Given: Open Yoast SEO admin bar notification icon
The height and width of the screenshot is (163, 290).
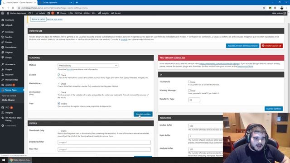Looking at the screenshot, I should point(51,13).
